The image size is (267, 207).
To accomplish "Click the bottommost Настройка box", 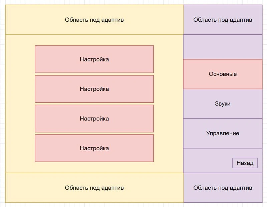I will 94,148.
